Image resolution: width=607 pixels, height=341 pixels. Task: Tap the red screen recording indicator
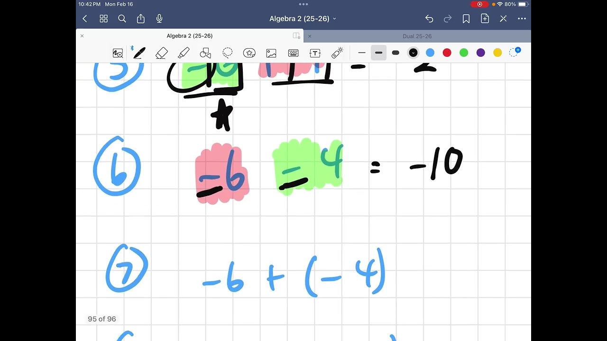[479, 4]
